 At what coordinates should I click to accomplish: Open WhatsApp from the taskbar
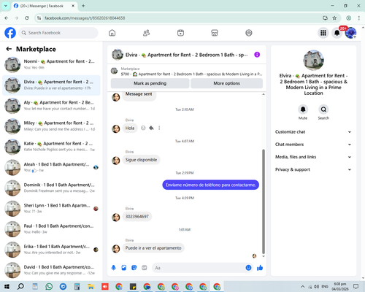49,286
